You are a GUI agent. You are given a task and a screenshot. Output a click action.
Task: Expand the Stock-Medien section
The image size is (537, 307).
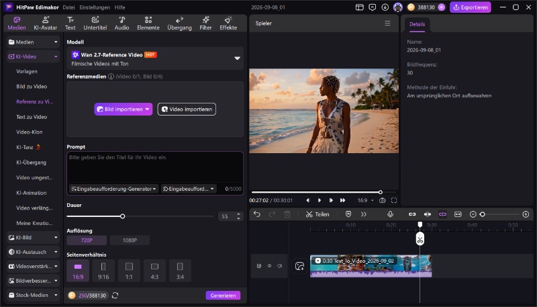click(x=33, y=295)
